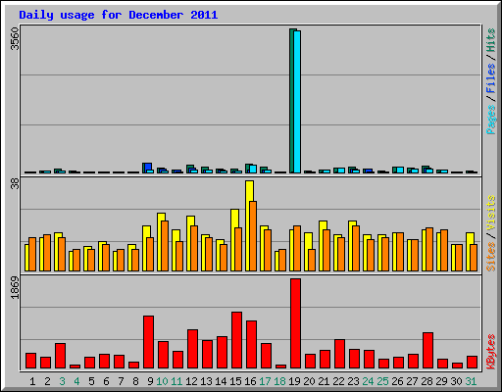Click the day 29 axis label
The image size is (502, 392).
441,381
